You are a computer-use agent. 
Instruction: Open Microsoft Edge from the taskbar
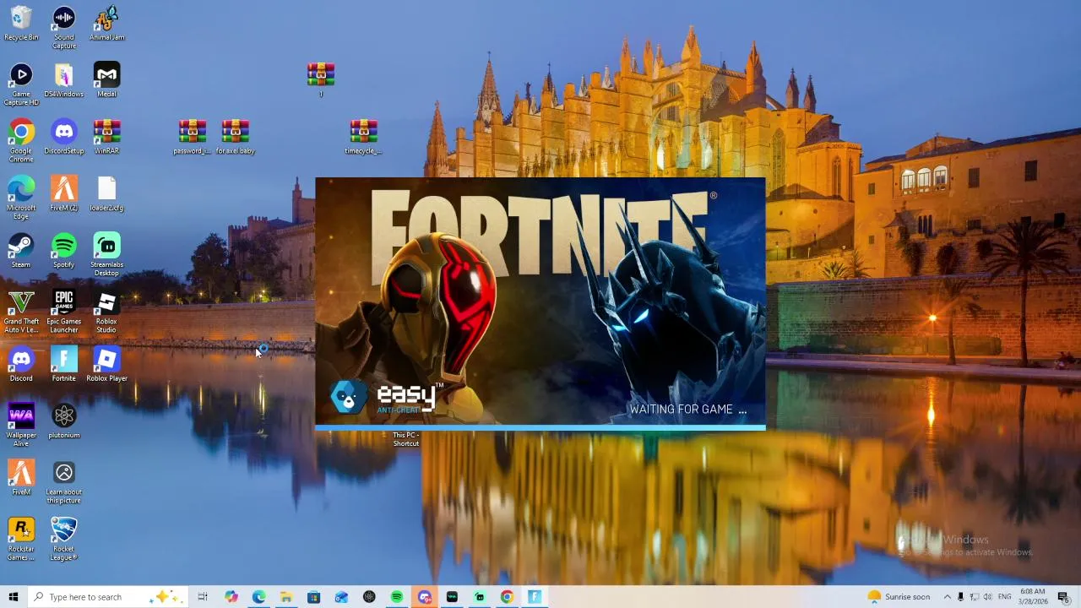point(258,597)
